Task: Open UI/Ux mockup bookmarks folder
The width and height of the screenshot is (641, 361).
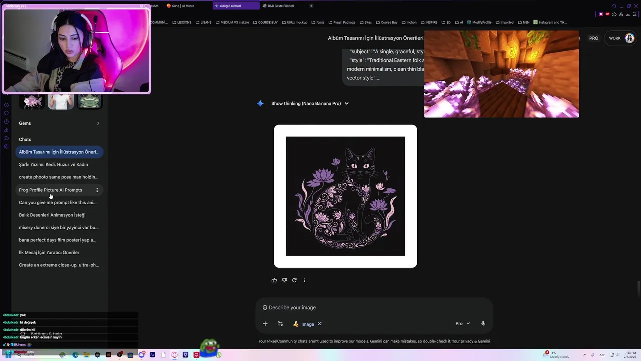Action: pos(295,22)
